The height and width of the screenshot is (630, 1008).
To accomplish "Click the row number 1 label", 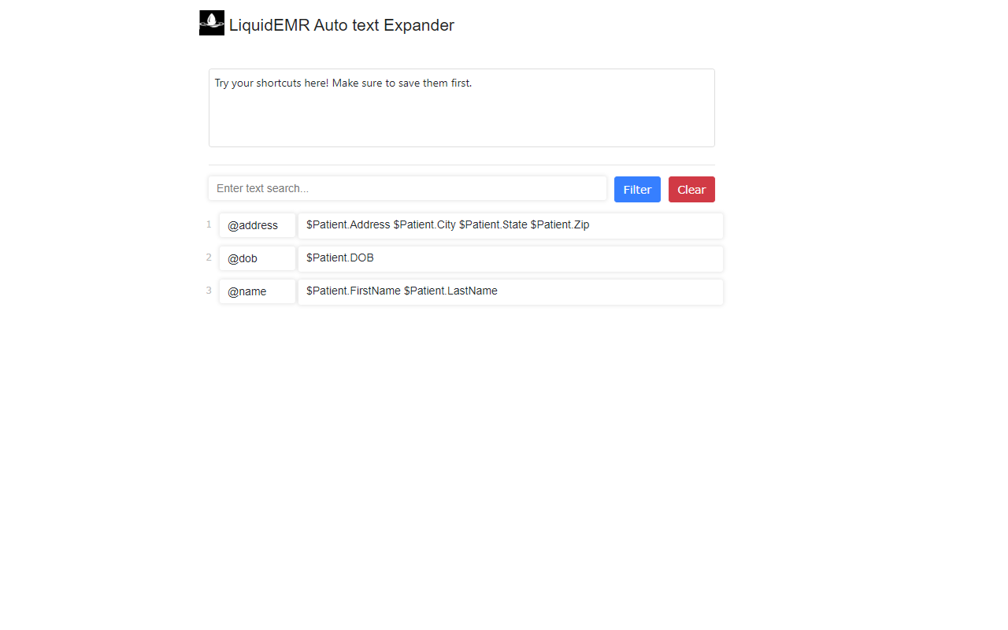I will [x=208, y=224].
